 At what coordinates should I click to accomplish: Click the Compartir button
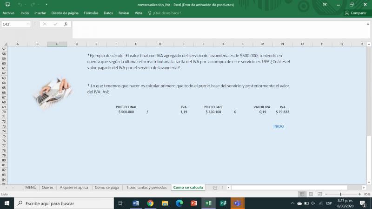355,13
